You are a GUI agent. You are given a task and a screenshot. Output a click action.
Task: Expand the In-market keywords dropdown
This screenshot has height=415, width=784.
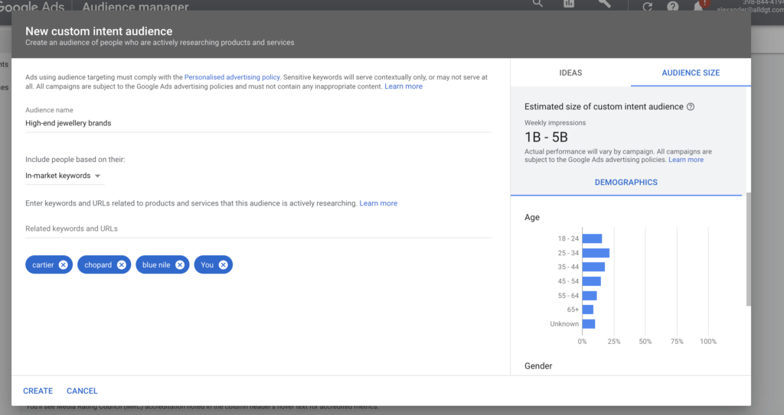click(64, 176)
